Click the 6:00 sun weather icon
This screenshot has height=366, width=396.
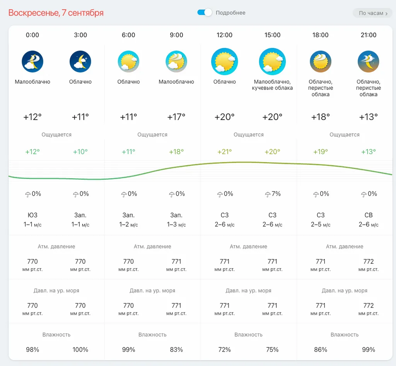tap(128, 62)
